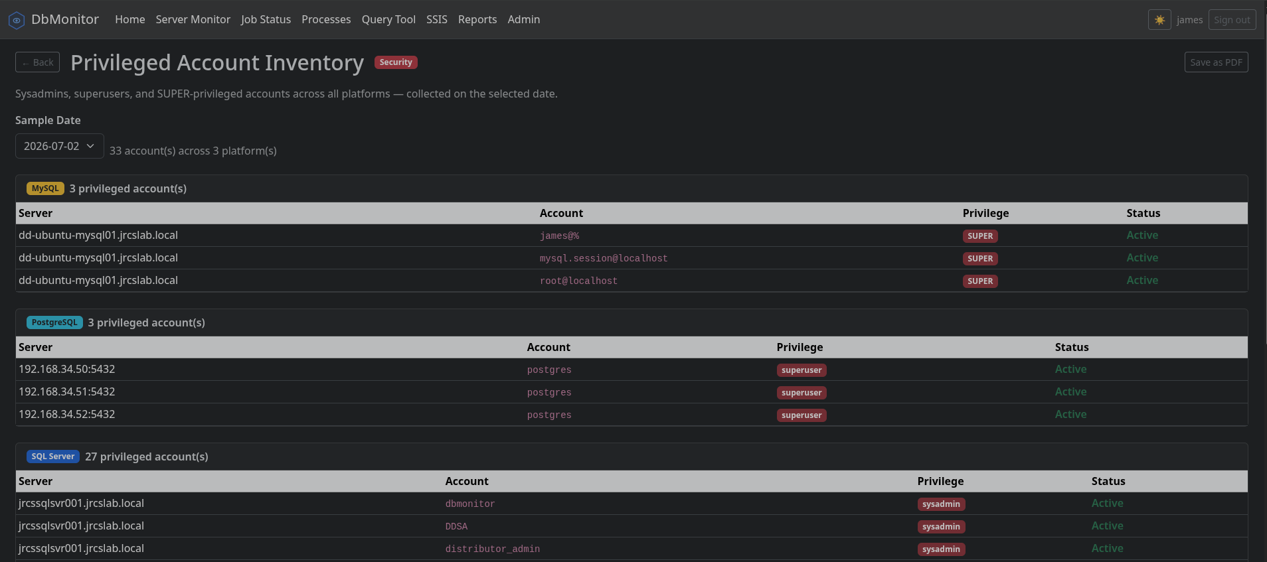Select the dbmonitor account
This screenshot has height=562, width=1267.
coord(470,504)
